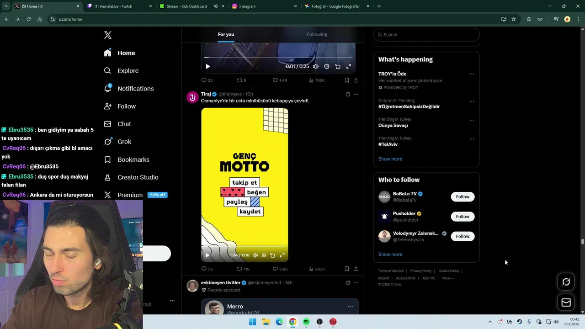Screen dimensions: 585x329
Task: Open Chat from the sidebar
Action: tap(117, 124)
